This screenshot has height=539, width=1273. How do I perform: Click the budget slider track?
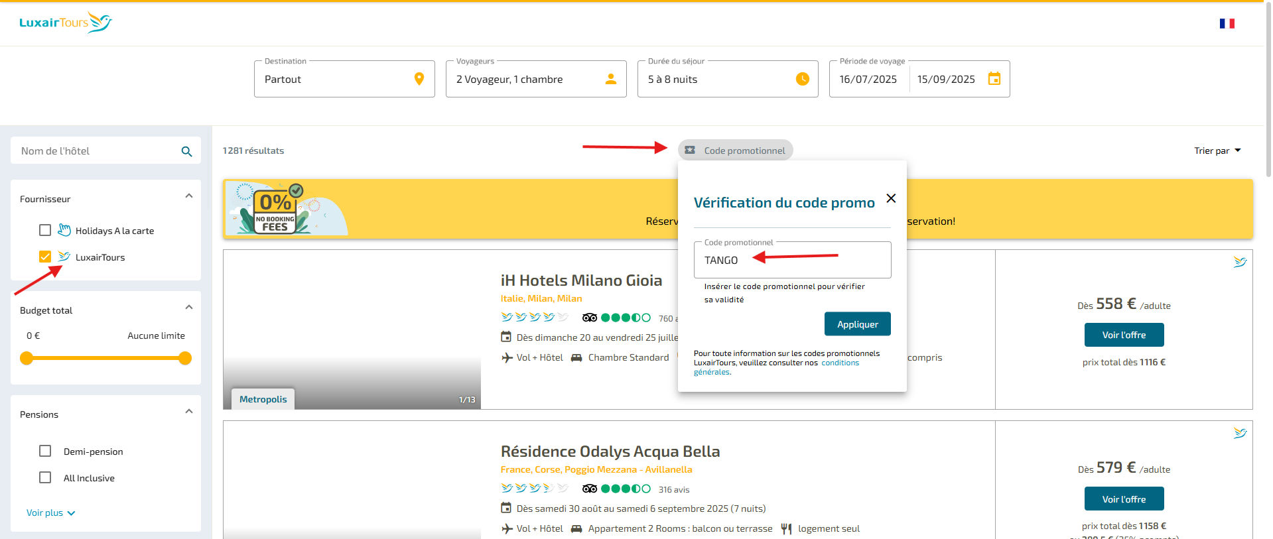[x=106, y=358]
